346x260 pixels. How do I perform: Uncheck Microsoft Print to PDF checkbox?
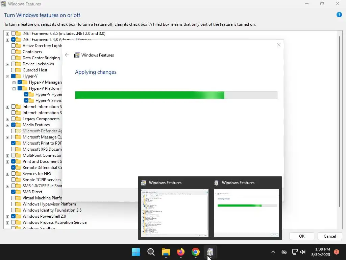tap(13, 143)
